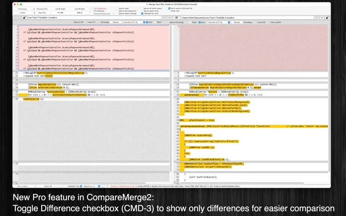Go to Previous File

(40, 9)
